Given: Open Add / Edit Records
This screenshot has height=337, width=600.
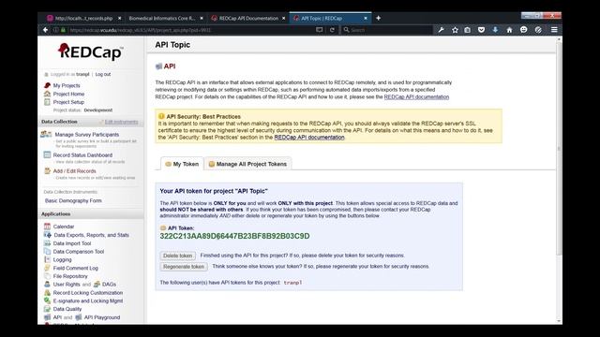Looking at the screenshot, I should 75,171.
